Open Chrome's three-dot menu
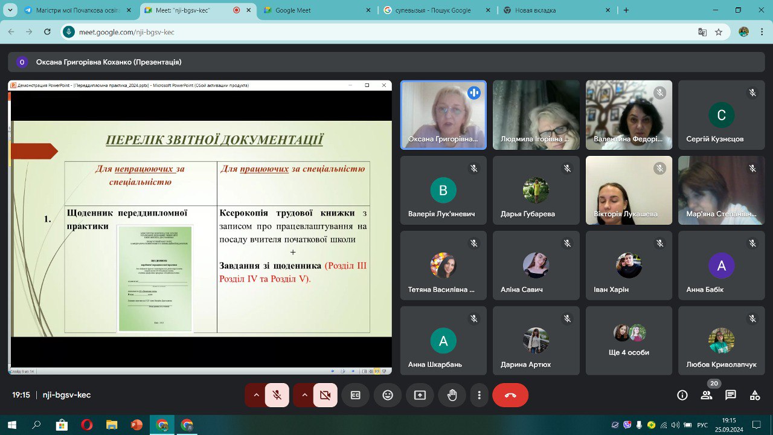This screenshot has width=773, height=435. (x=761, y=32)
